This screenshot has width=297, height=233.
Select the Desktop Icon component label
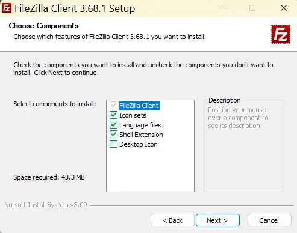139,144
